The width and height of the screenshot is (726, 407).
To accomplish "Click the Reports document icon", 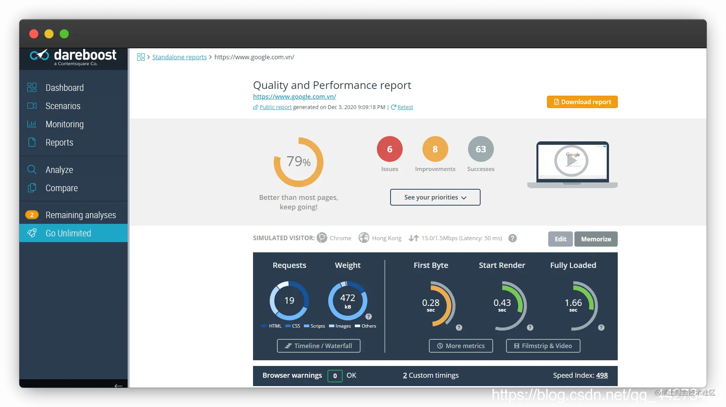I will (x=32, y=142).
